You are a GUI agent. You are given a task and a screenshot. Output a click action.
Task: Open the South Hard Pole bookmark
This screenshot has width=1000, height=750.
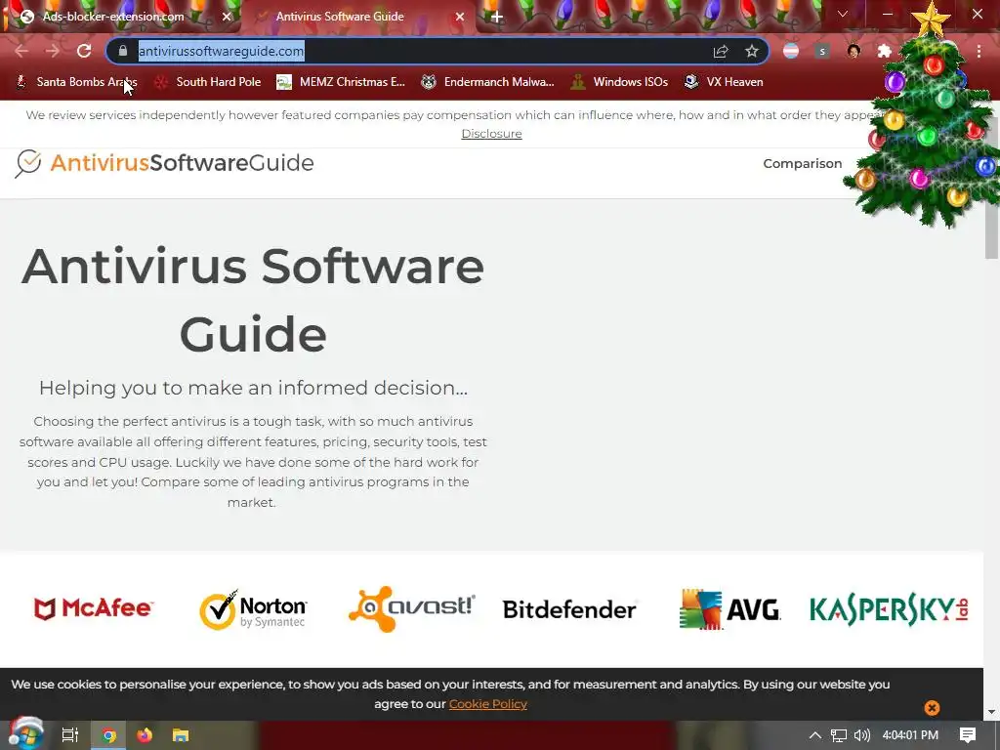tap(209, 82)
